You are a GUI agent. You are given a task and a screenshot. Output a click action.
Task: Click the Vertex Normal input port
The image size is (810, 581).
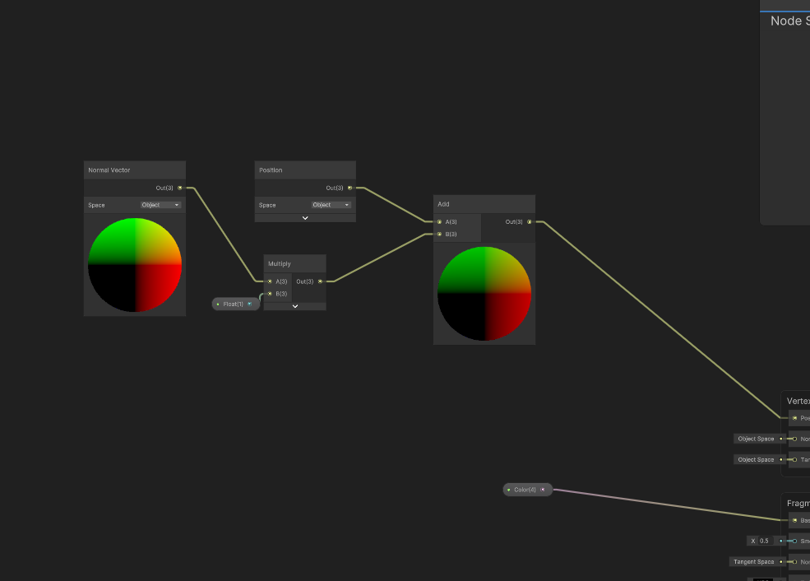794,439
